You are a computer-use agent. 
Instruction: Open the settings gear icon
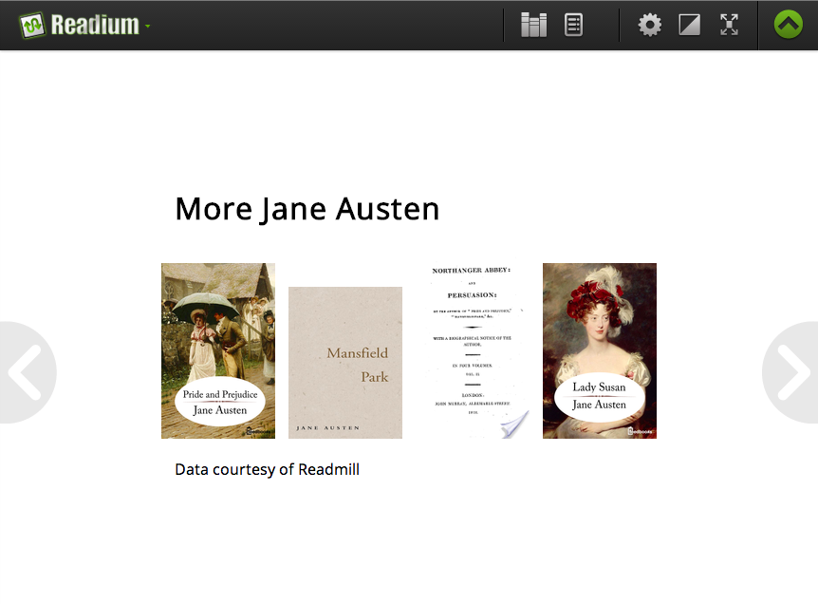point(649,25)
